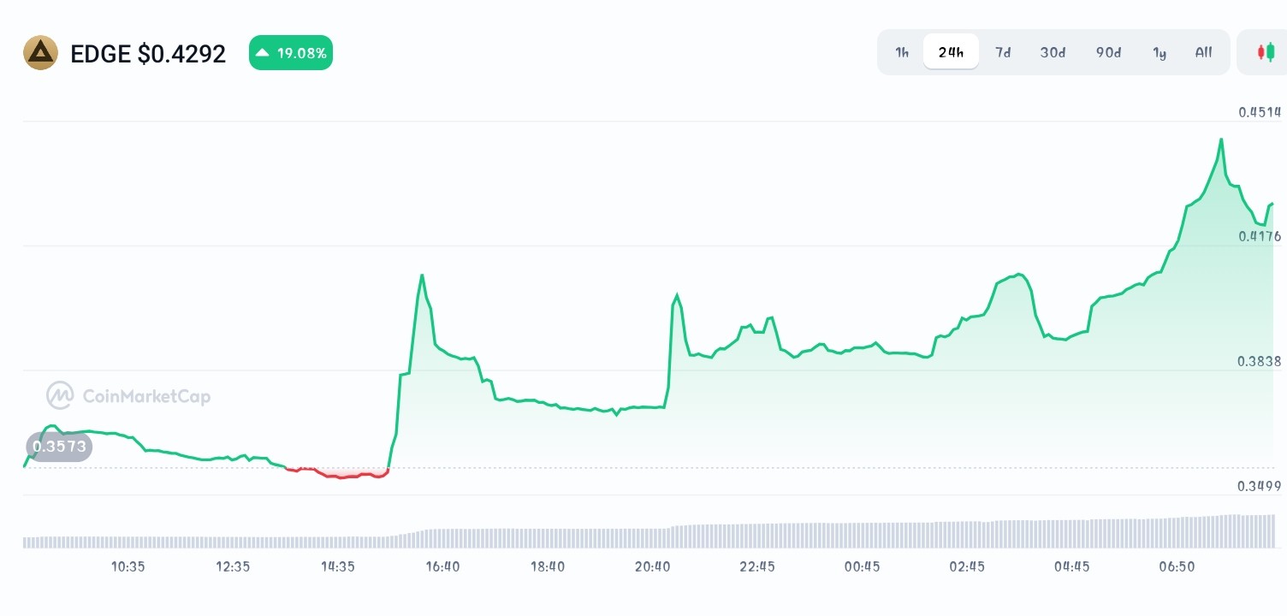Click the 04:45 time axis label
Screen dimensions: 1287x616
click(x=1072, y=566)
